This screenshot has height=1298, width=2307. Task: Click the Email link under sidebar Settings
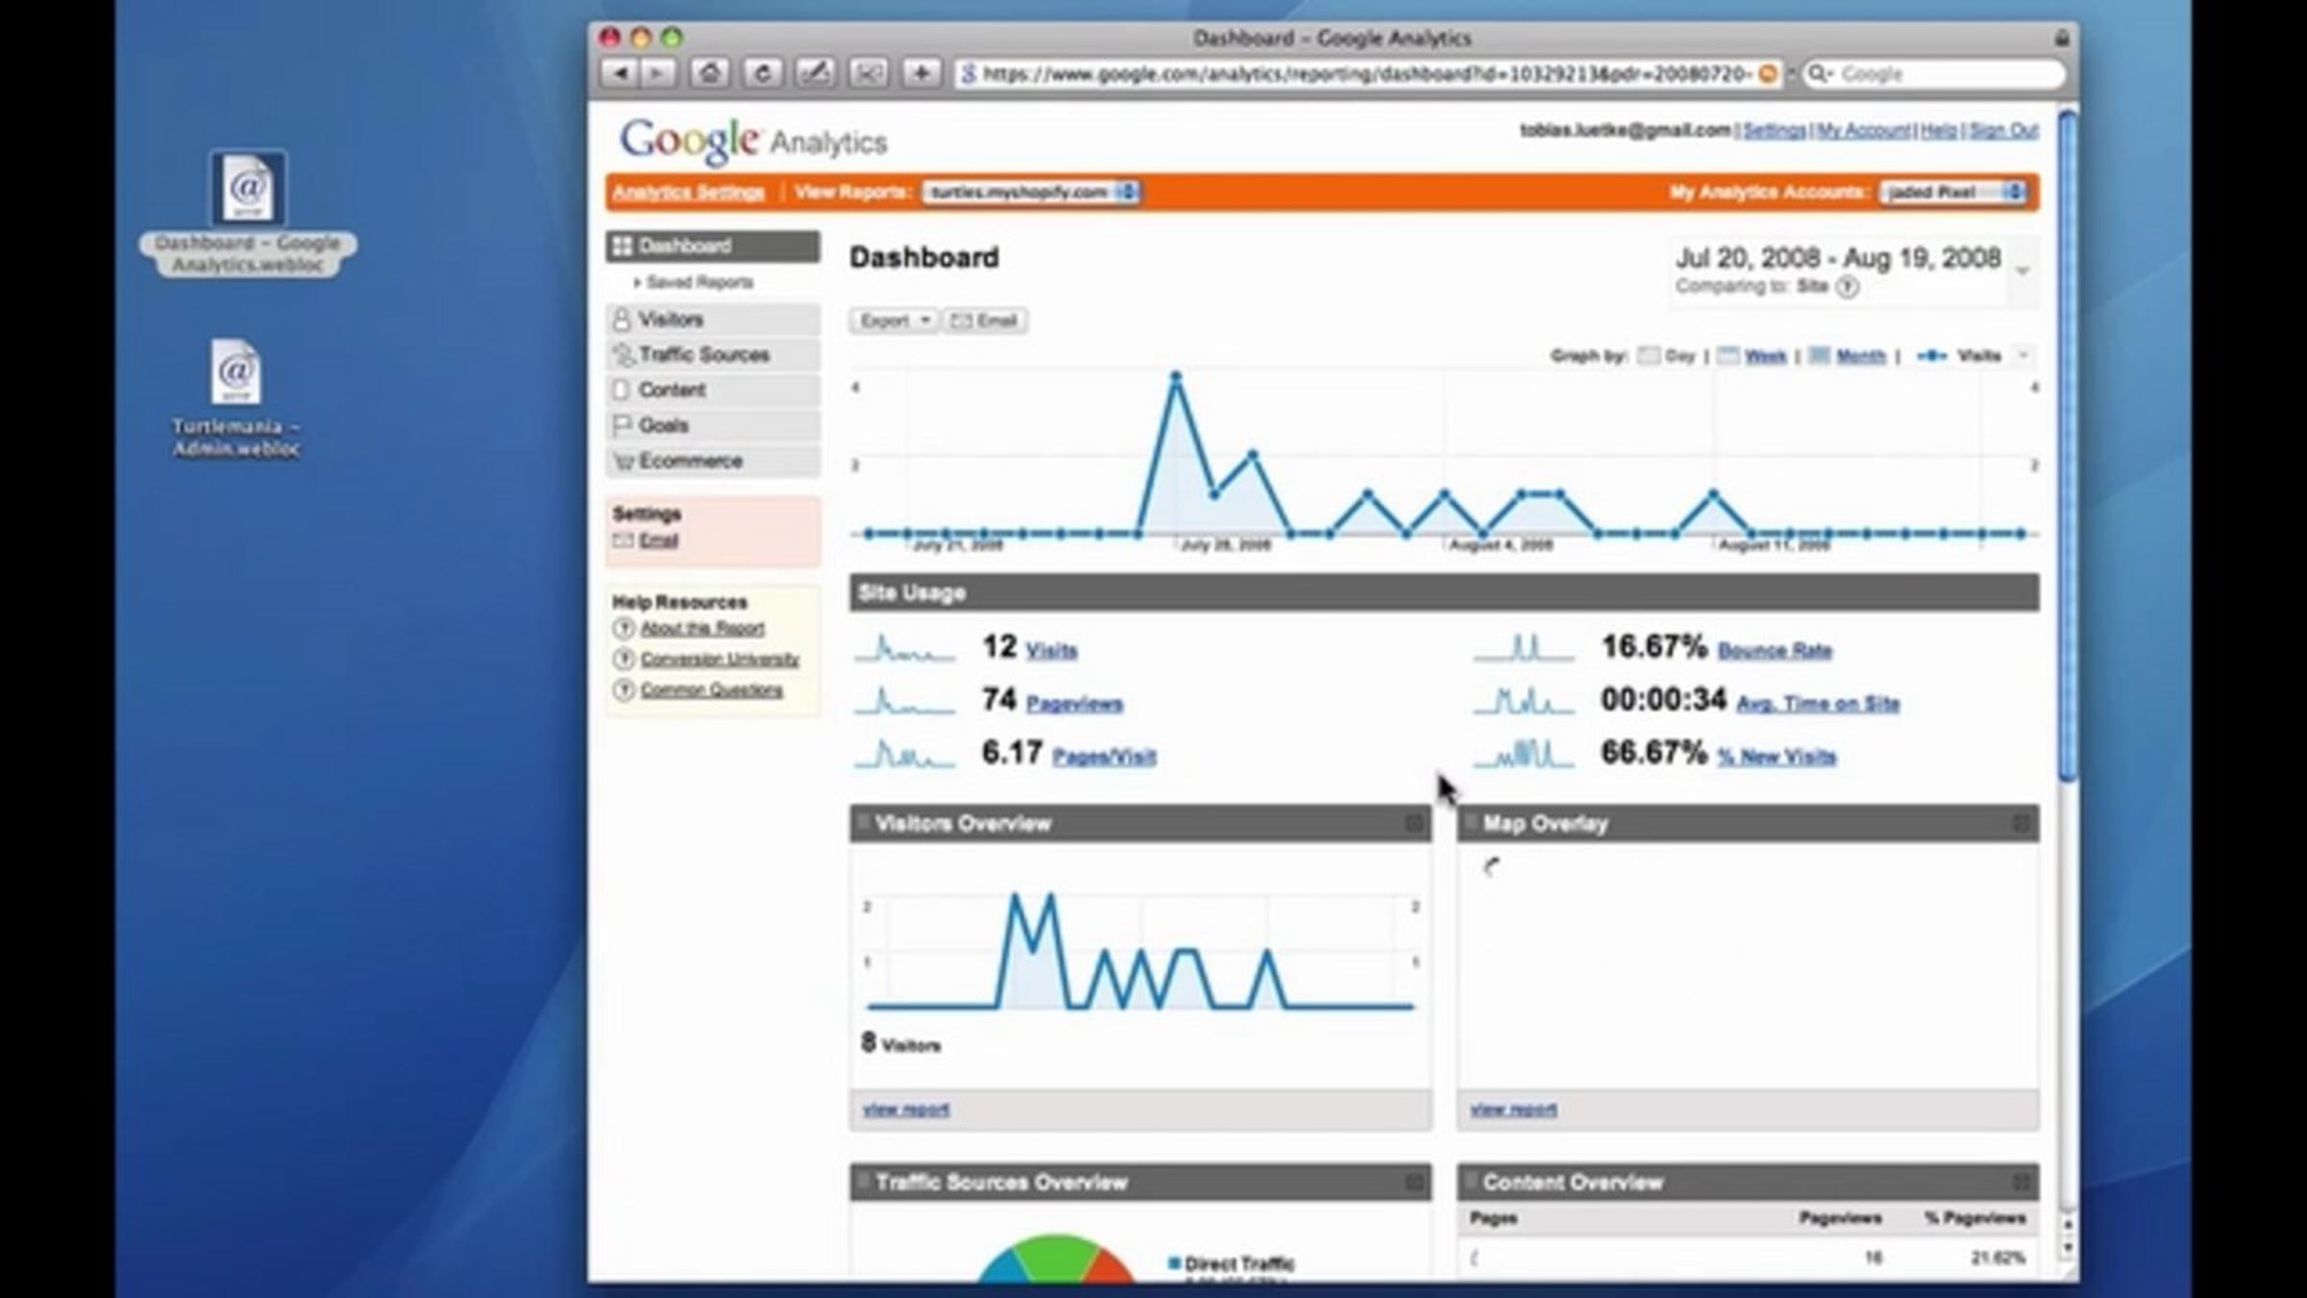coord(658,540)
